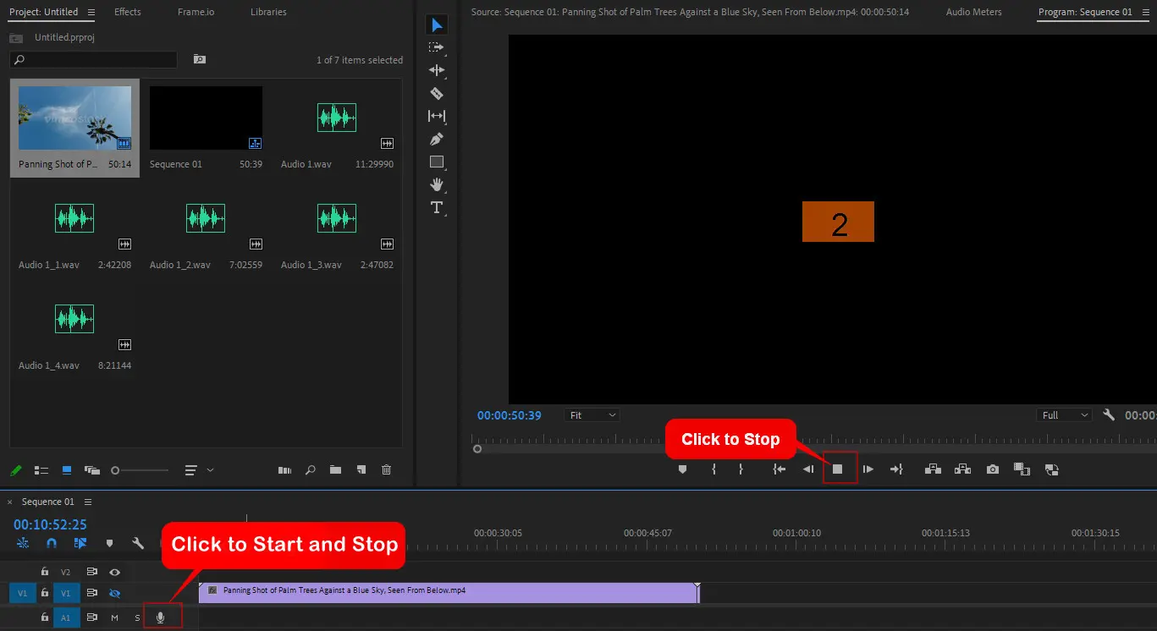This screenshot has width=1157, height=631.
Task: Click the Lift button
Action: pos(933,469)
